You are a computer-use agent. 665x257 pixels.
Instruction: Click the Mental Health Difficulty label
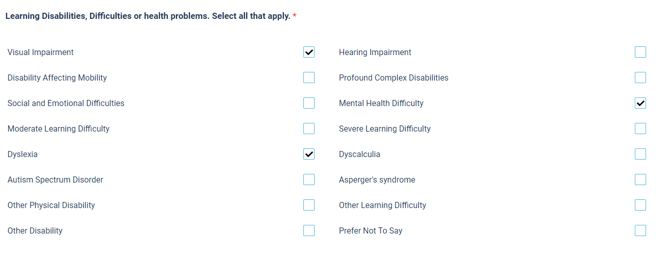point(381,104)
